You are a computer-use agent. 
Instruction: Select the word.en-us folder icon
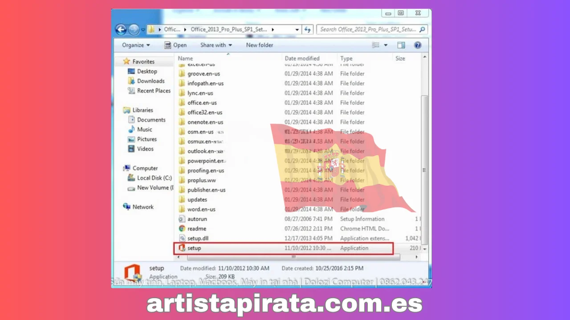(182, 209)
